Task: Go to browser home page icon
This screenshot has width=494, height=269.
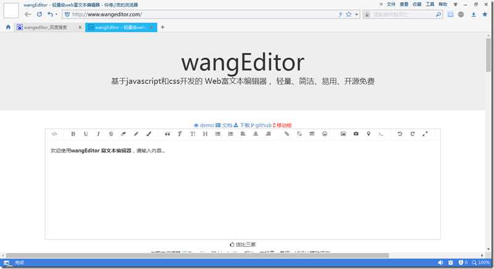Action: (x=8, y=27)
